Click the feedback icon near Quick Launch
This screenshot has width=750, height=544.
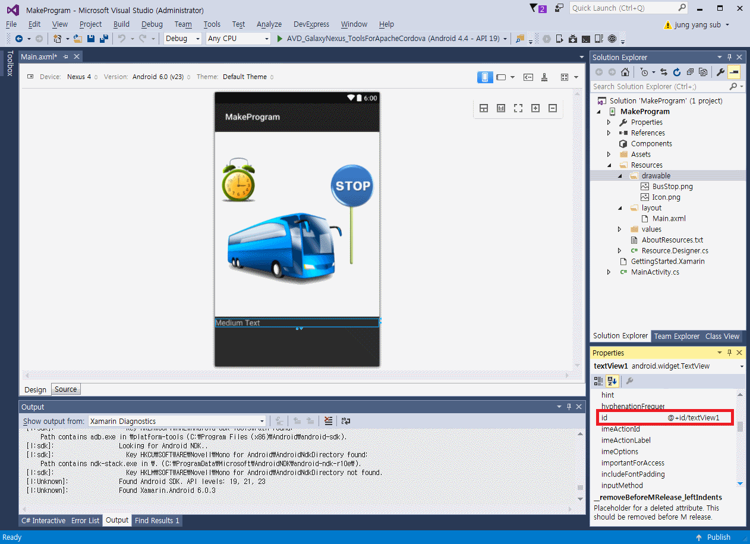559,8
